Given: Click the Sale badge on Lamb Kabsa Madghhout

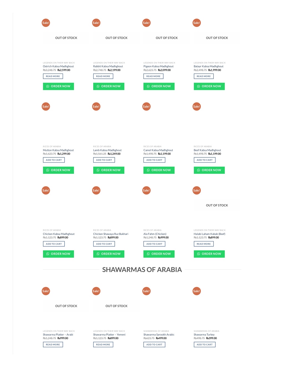Looking at the screenshot, I should (96, 107).
